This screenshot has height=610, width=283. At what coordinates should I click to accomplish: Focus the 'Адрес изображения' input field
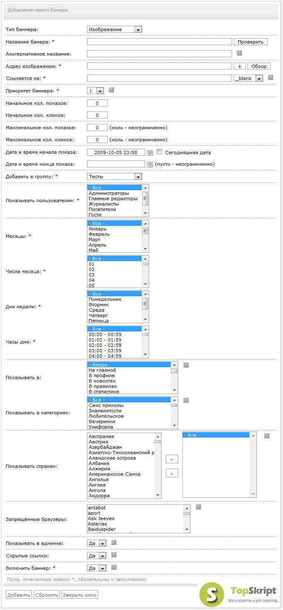[160, 66]
